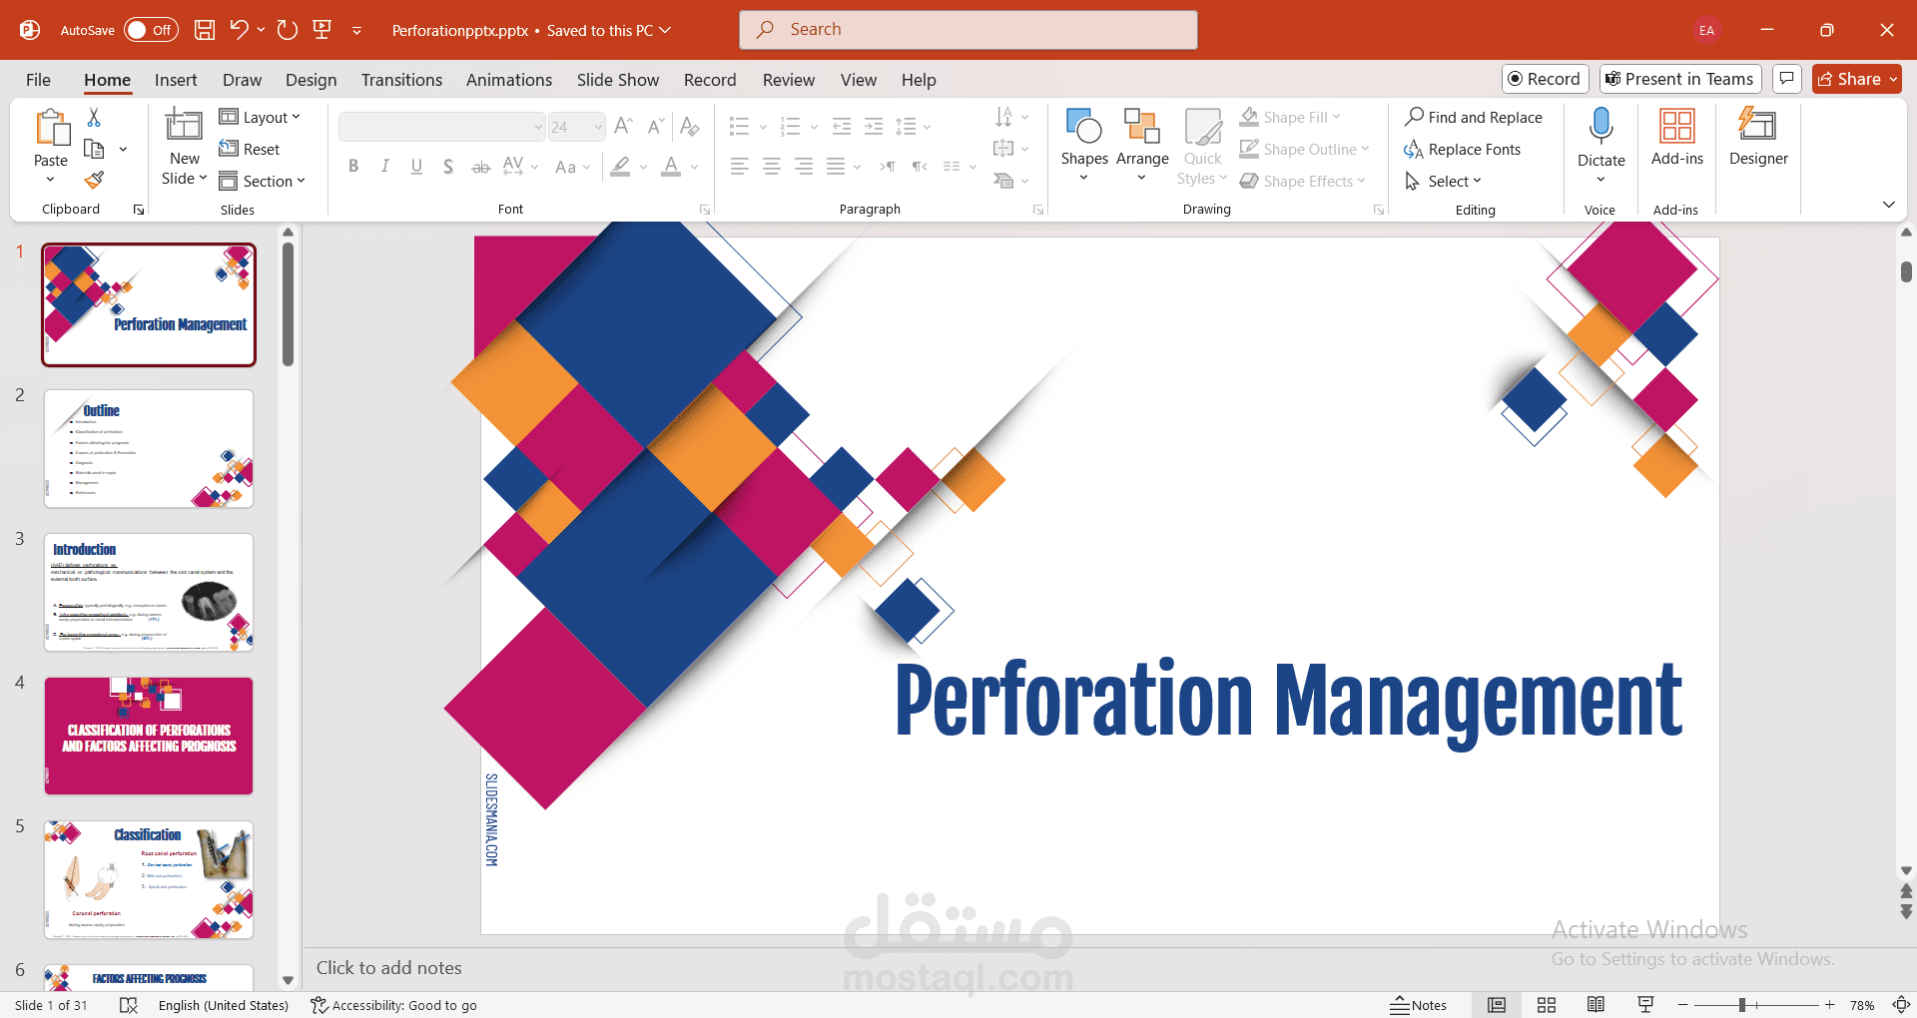The width and height of the screenshot is (1917, 1018).
Task: Expand the Select dropdown
Action: [x=1443, y=181]
